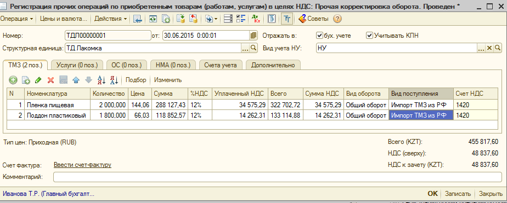Open the Действия dropdown menu
The image size is (507, 203).
tap(110, 19)
